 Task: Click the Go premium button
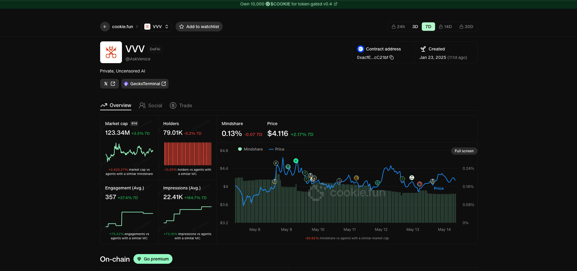click(x=153, y=259)
